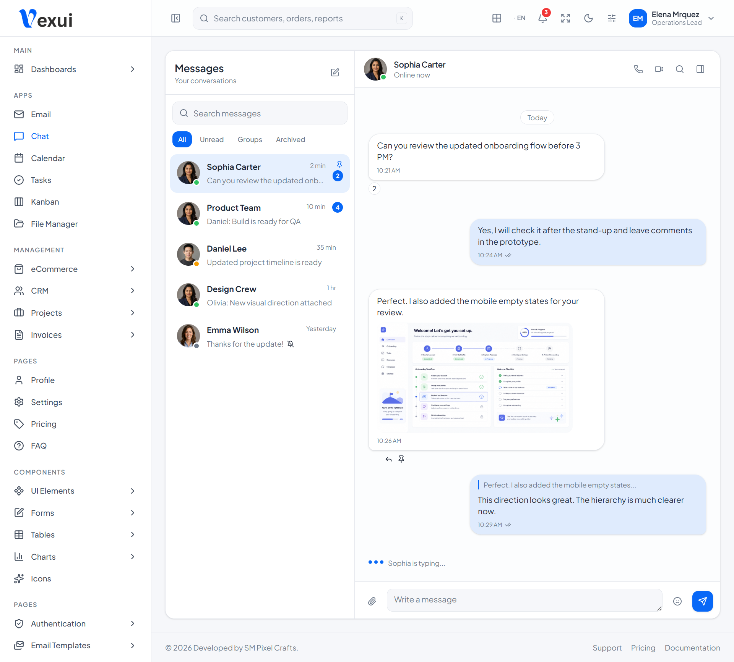This screenshot has height=662, width=734.
Task: Compose a new message with edit icon
Action: tap(335, 73)
